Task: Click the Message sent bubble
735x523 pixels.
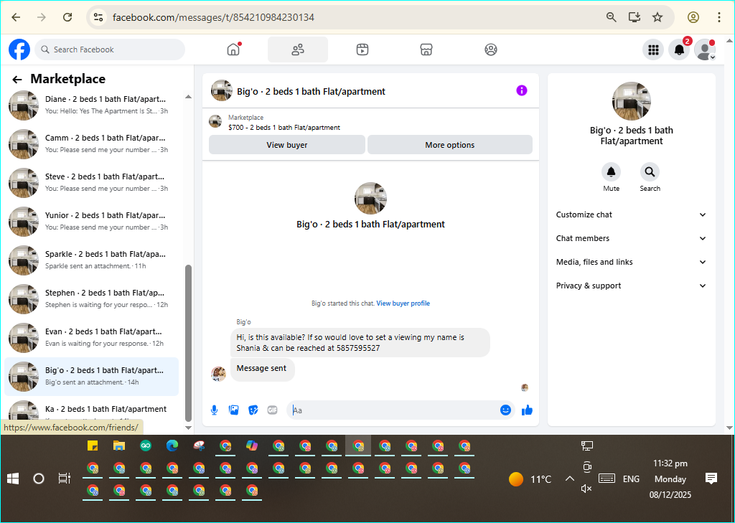Action: [262, 369]
